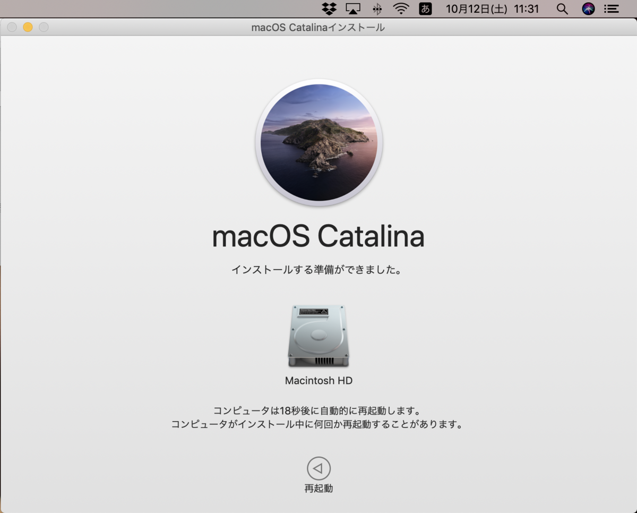Click the macOS Catalina island image
This screenshot has width=637, height=513.
coord(319,142)
